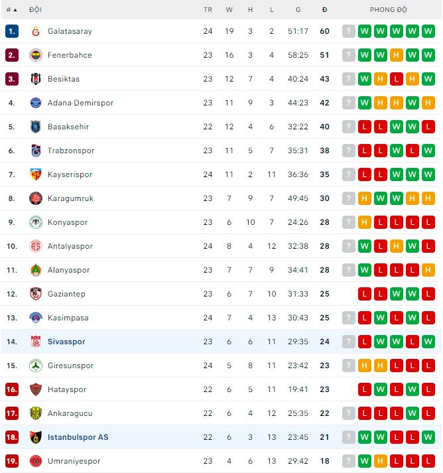Click Konyaspor's orange H draw badge
443x473 pixels.
pyautogui.click(x=365, y=222)
